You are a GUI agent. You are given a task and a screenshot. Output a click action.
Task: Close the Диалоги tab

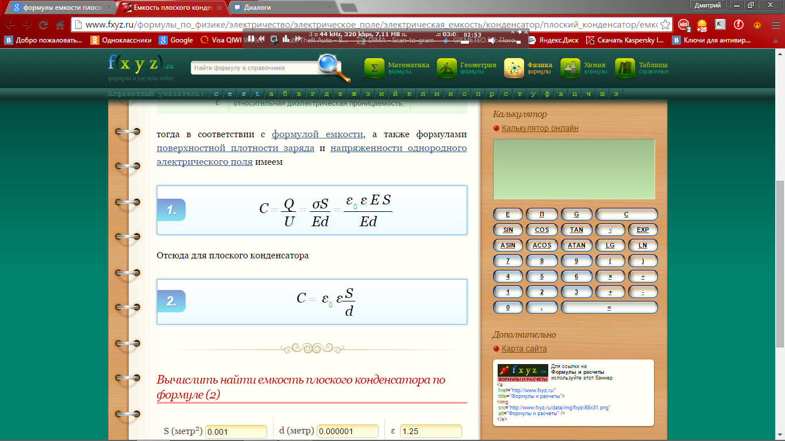pyautogui.click(x=330, y=8)
